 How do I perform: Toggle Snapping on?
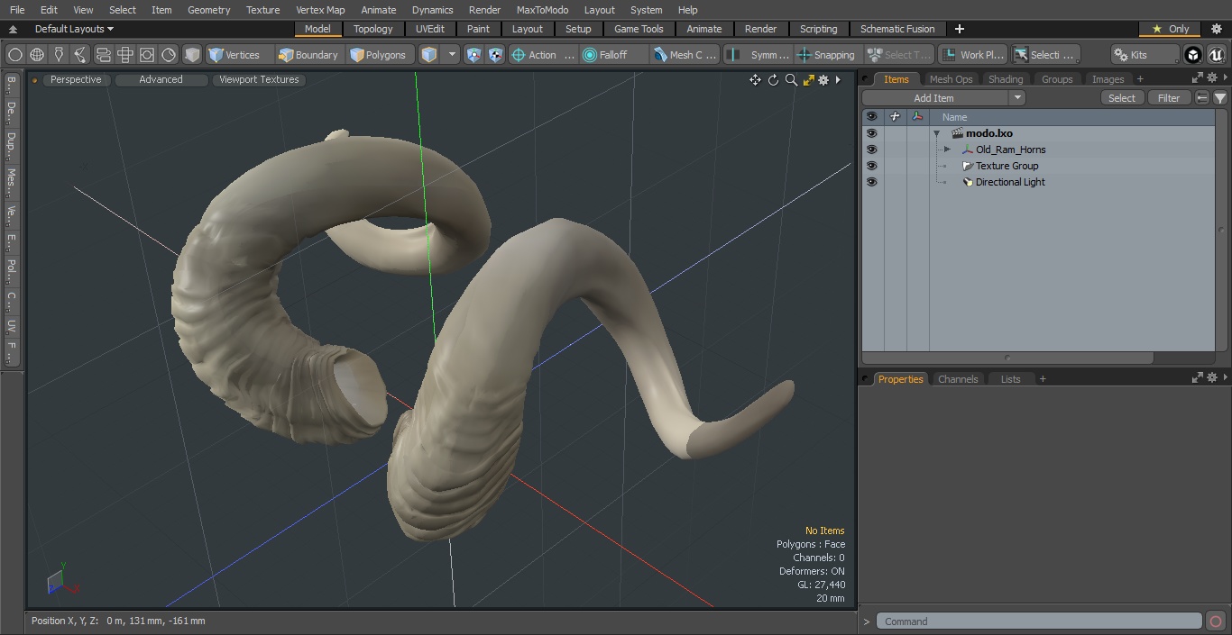[x=826, y=55]
